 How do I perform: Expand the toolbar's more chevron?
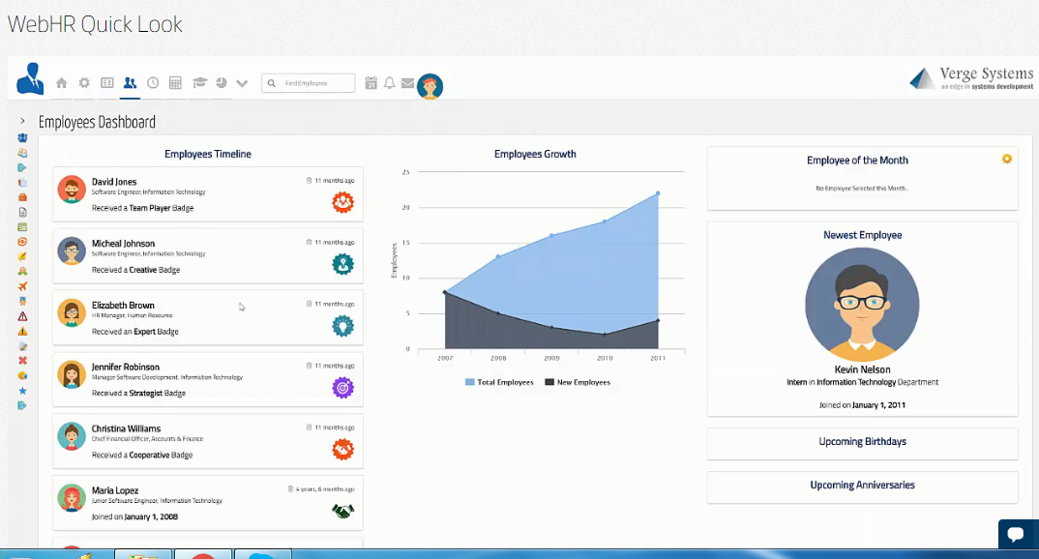coord(242,83)
